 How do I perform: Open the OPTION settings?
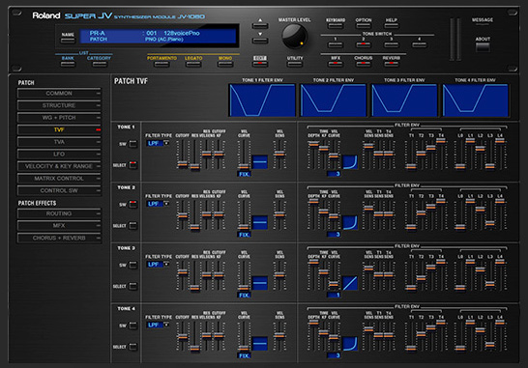[364, 25]
